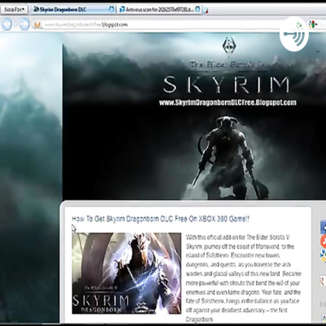Click the line starting 'island of Solstheim'
The width and height of the screenshot is (326, 326).
[233, 255]
